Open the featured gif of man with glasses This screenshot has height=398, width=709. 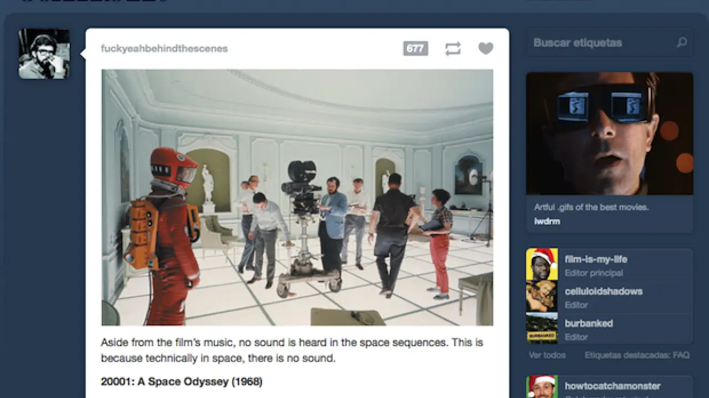pos(609,133)
